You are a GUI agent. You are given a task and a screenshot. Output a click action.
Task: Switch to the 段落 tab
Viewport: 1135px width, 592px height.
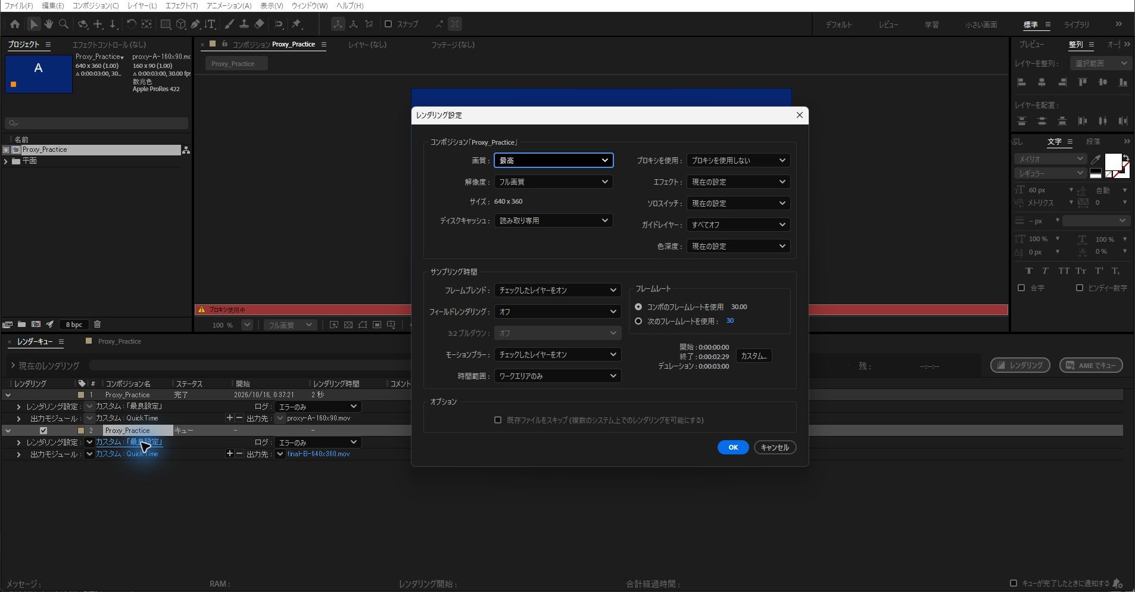pos(1093,142)
